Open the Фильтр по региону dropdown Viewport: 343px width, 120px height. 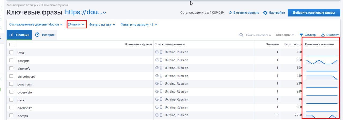139,24
